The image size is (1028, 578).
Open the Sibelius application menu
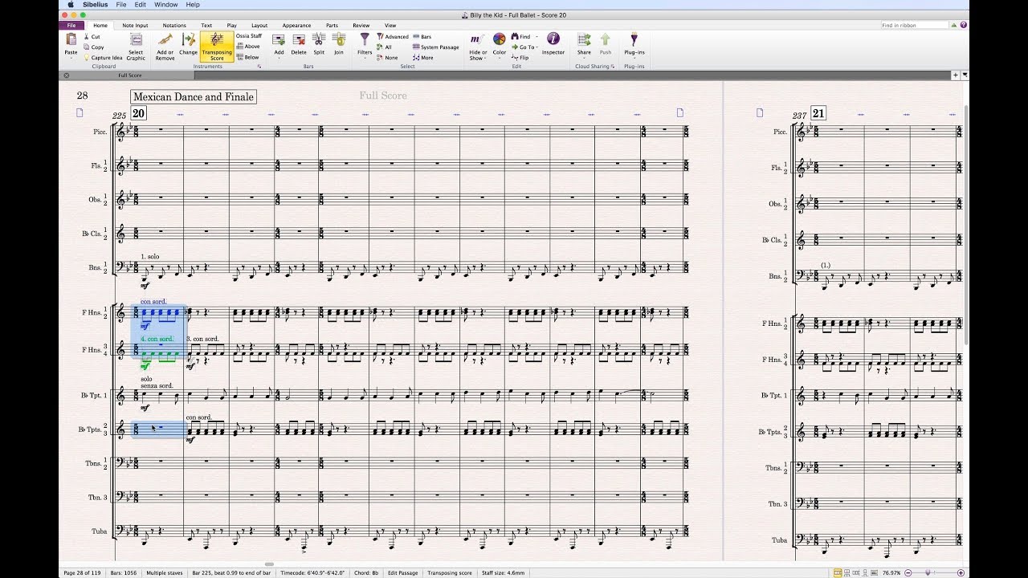pyautogui.click(x=96, y=5)
